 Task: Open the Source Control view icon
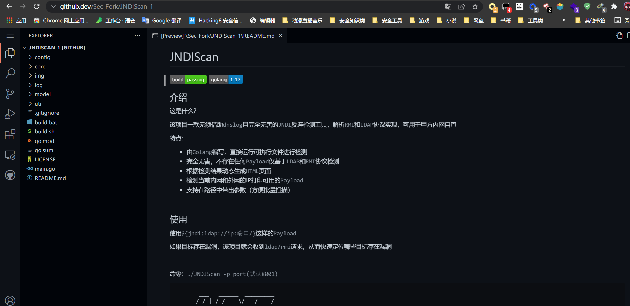[x=10, y=94]
